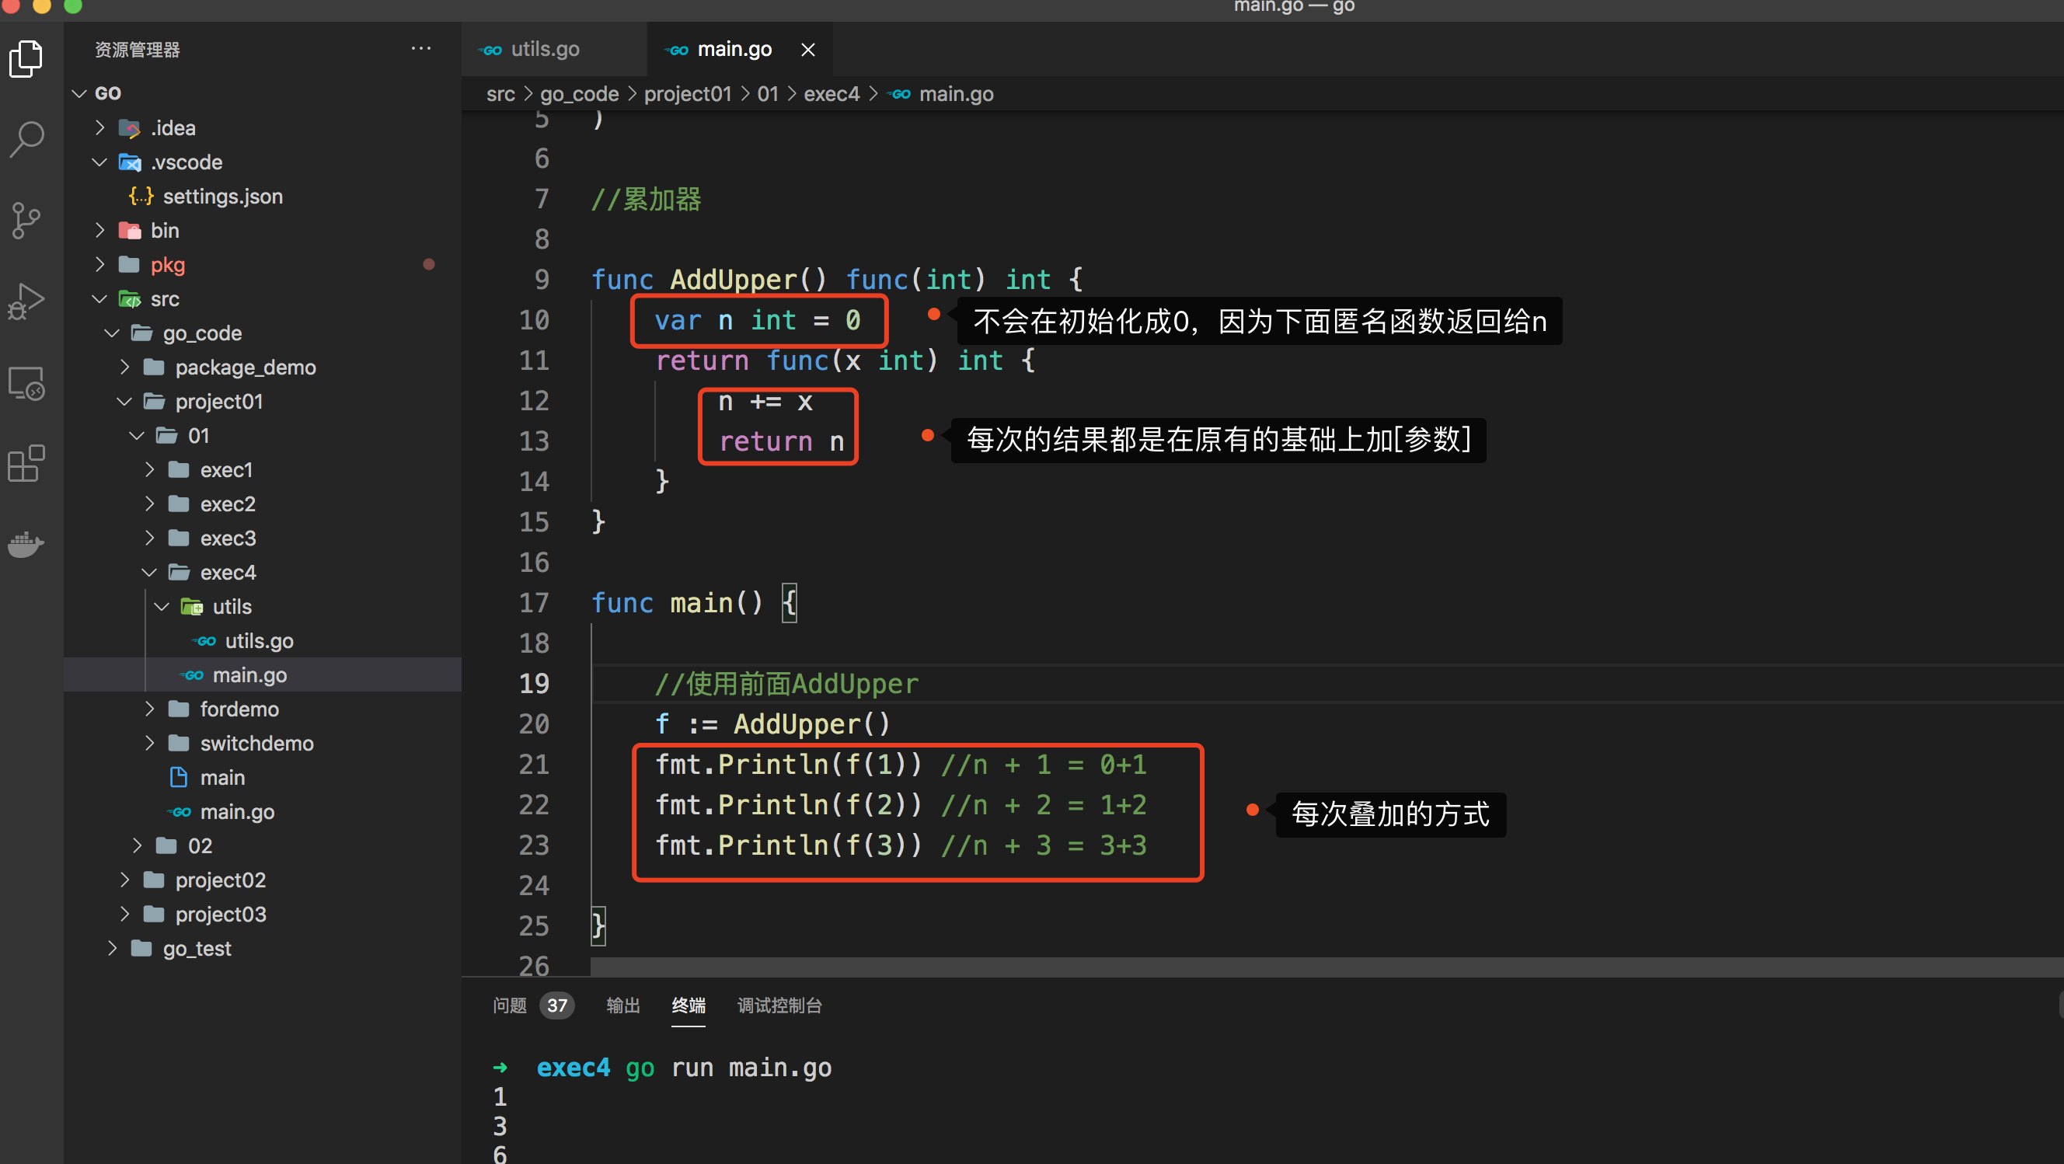The width and height of the screenshot is (2064, 1164).
Task: Open settings.json in the file tree
Action: pyautogui.click(x=222, y=197)
